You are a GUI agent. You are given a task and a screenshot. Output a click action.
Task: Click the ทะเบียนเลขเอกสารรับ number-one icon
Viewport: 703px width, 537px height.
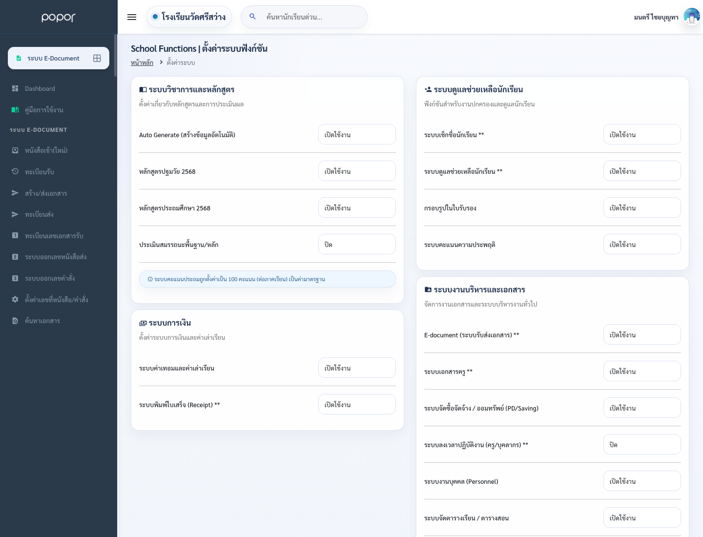[x=15, y=235]
